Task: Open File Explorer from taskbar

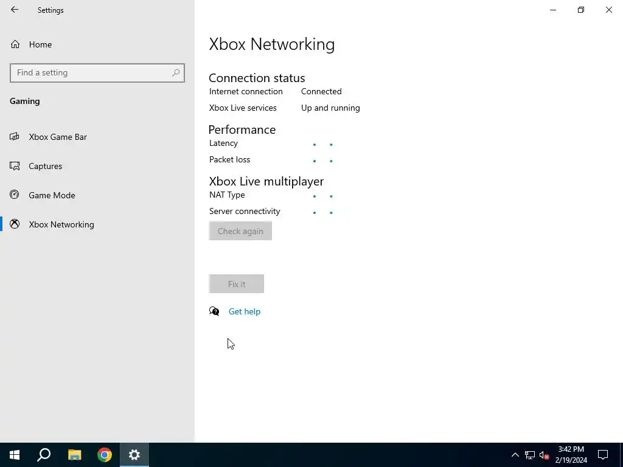Action: coord(74,455)
